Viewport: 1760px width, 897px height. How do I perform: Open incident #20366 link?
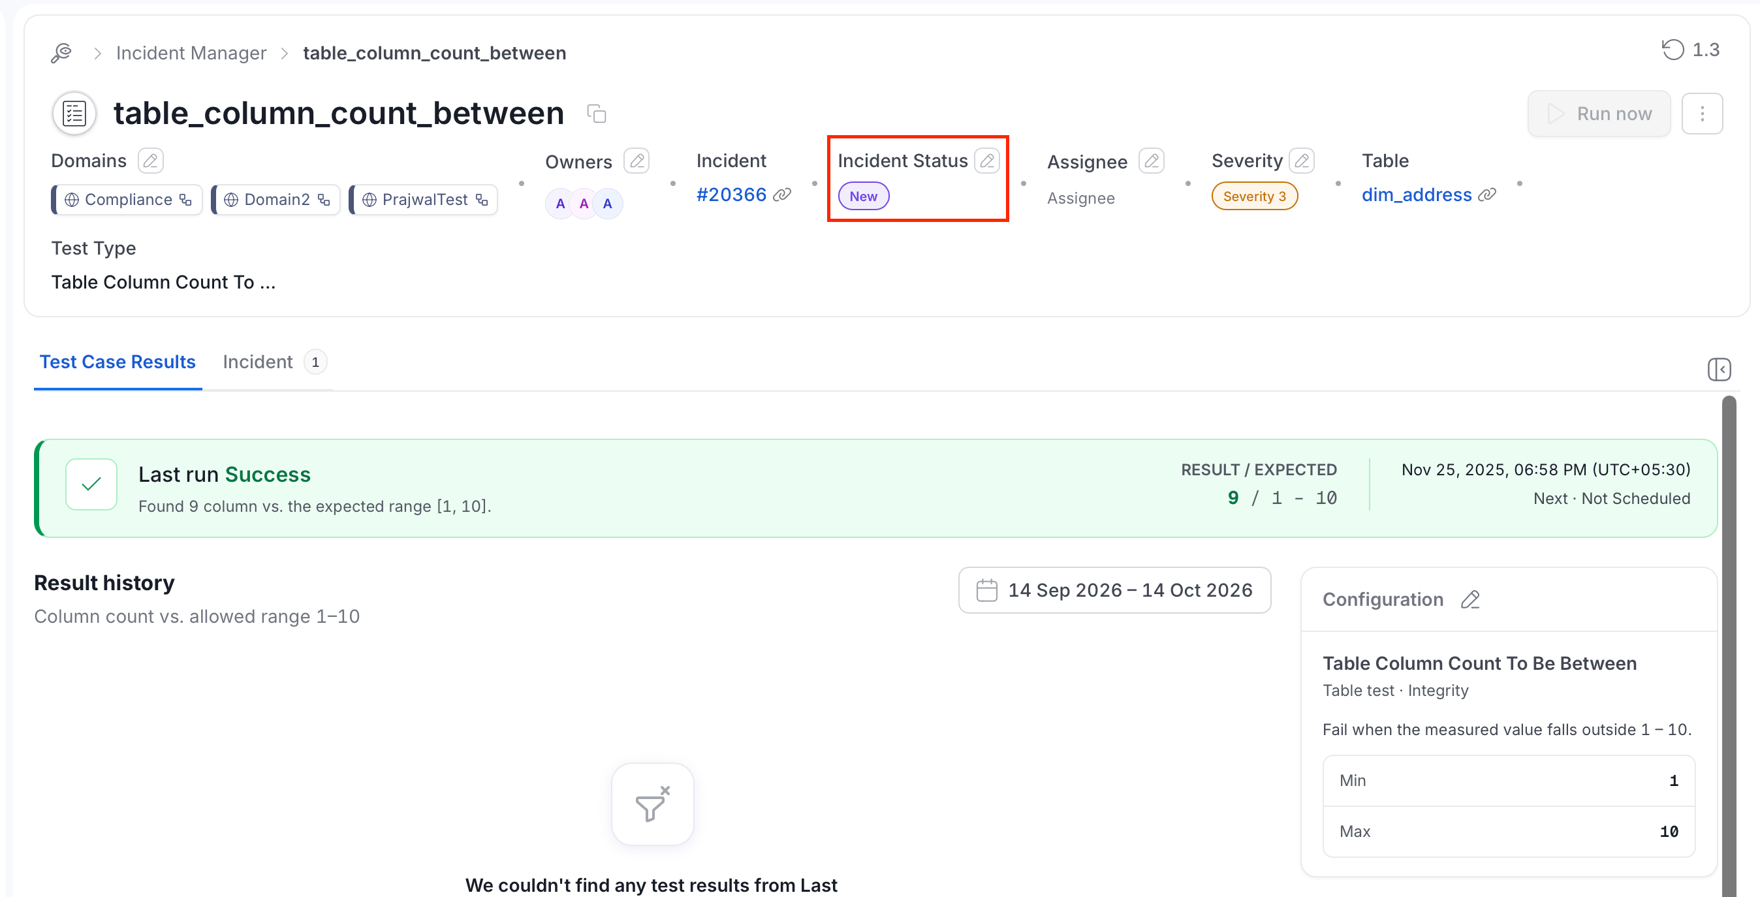[x=731, y=195]
